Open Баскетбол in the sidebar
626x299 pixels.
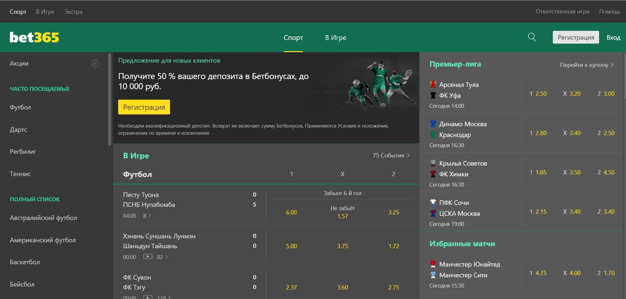coord(25,262)
